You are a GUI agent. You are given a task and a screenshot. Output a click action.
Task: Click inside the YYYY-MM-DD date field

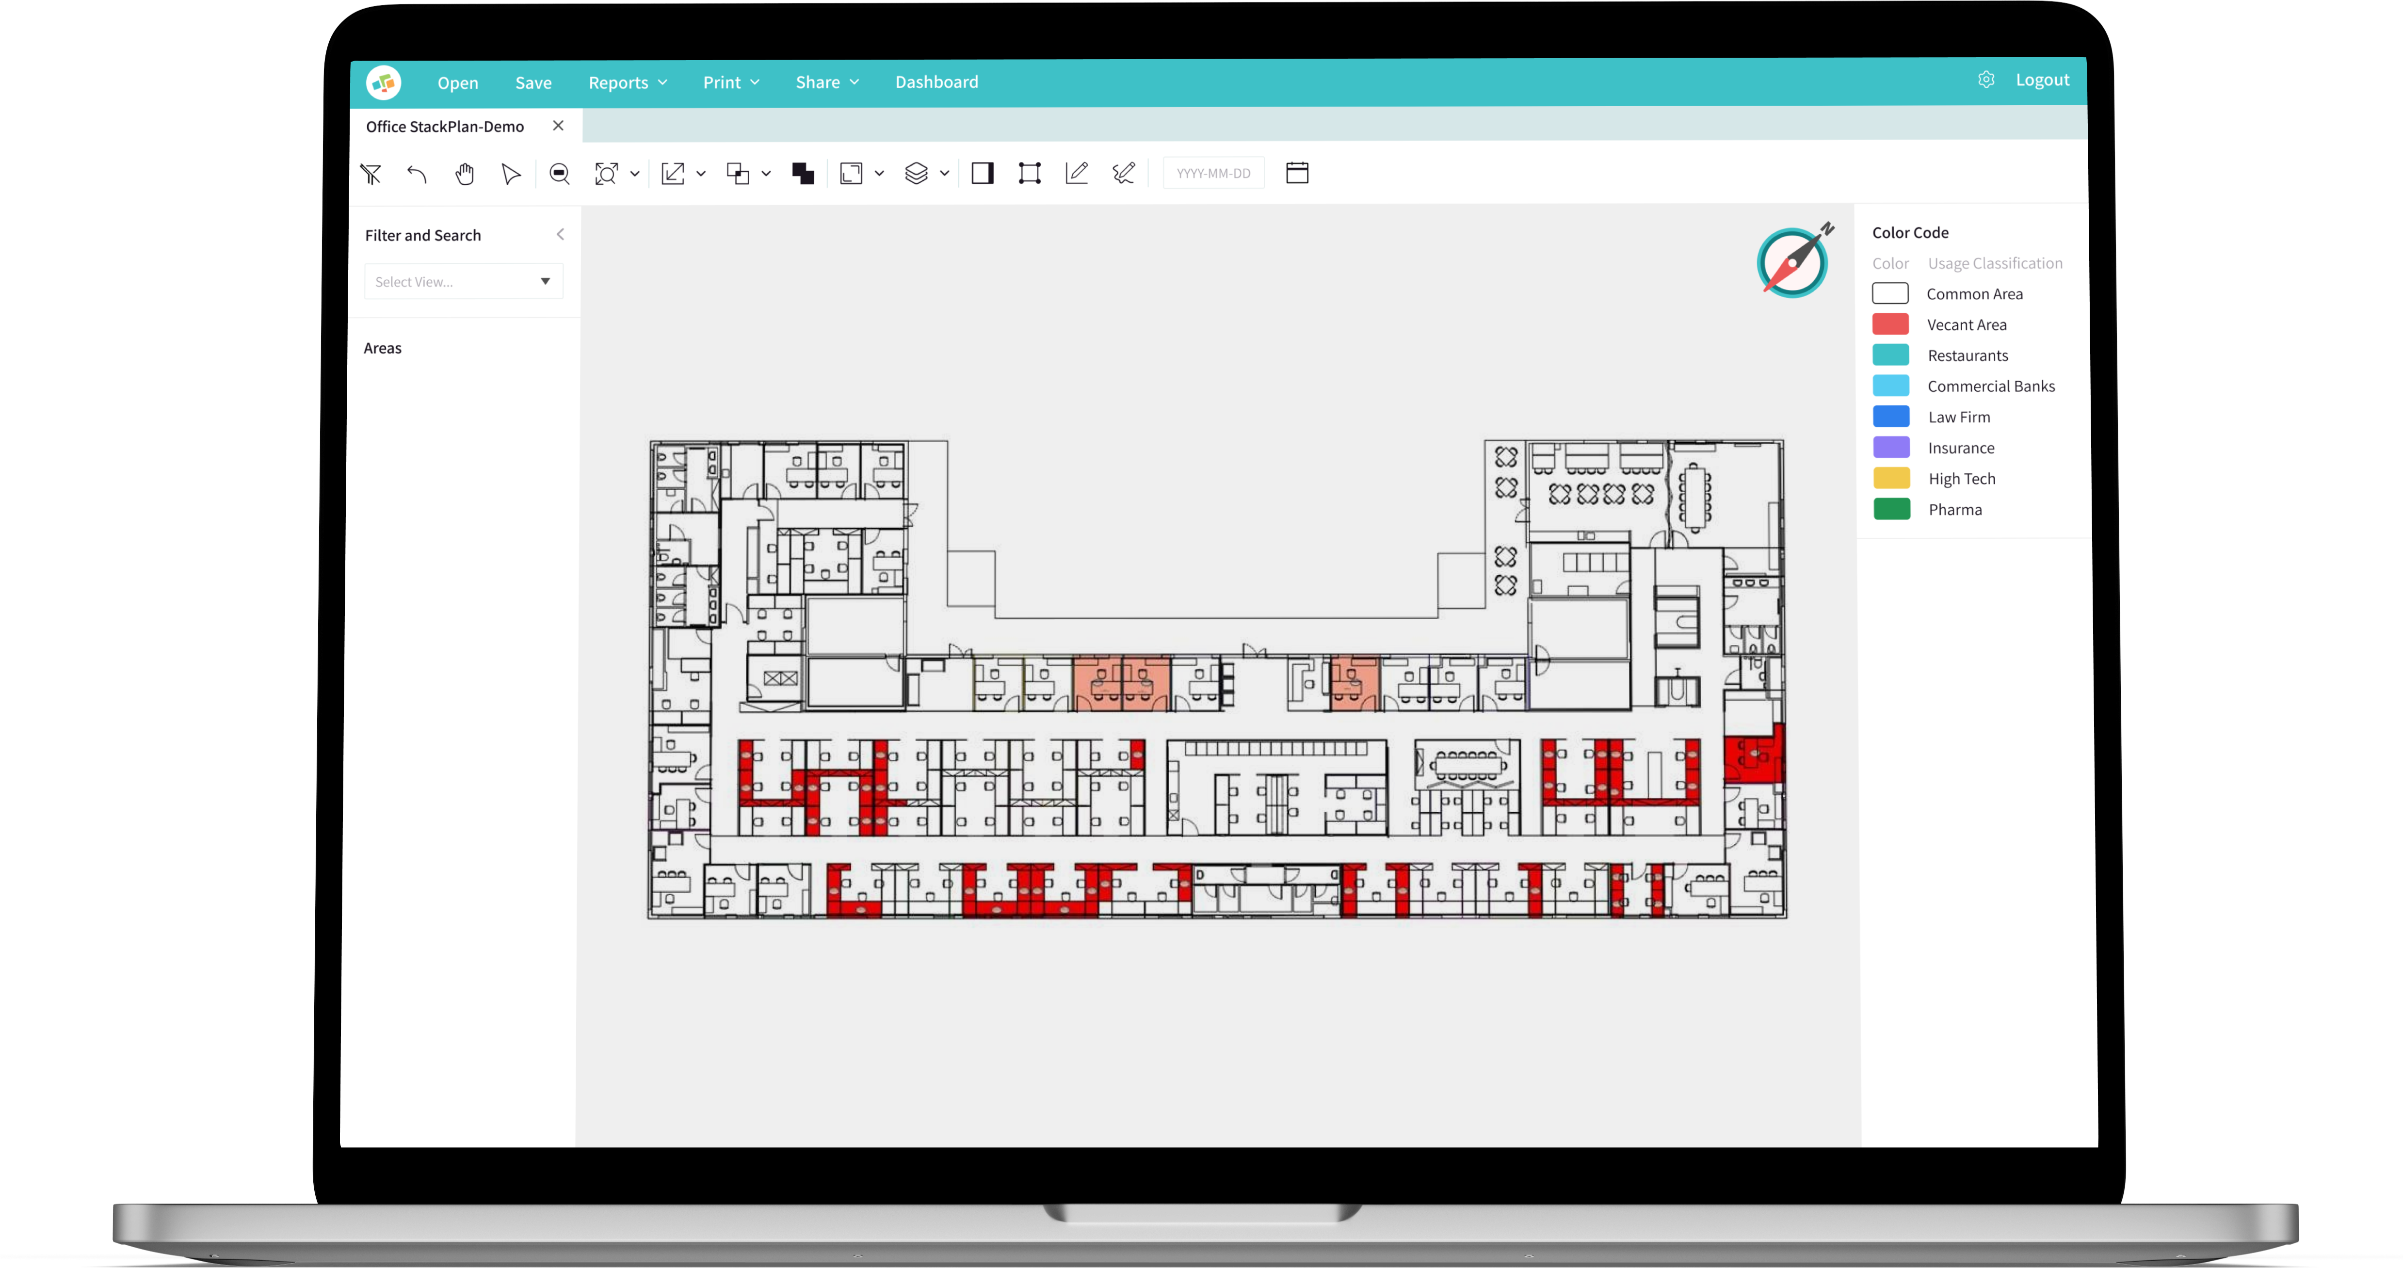(1213, 173)
